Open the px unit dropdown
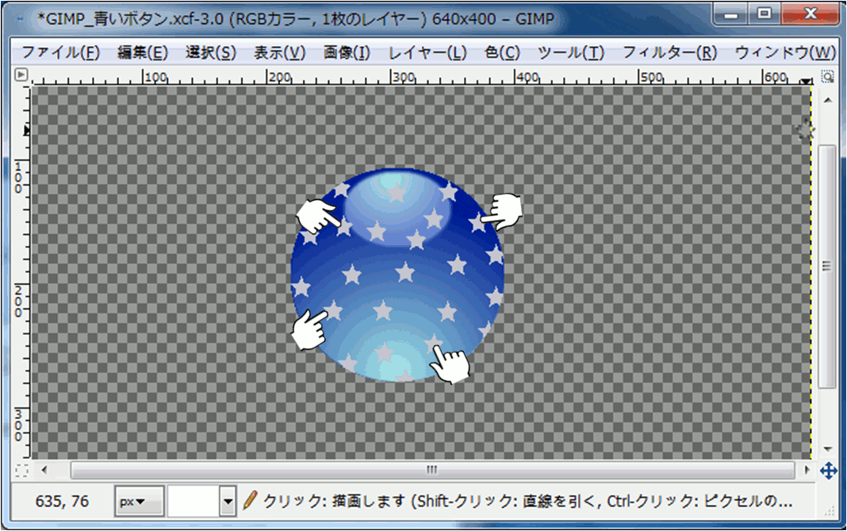 pos(140,502)
